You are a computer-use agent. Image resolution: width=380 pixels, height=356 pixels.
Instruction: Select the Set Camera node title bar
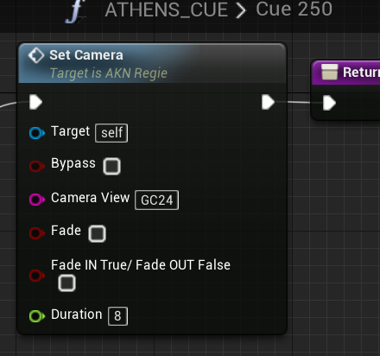click(152, 63)
